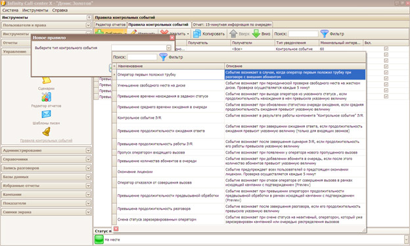Expand the Запись разговоров panel chevron
This screenshot has width=410, height=246.
(x=88, y=168)
